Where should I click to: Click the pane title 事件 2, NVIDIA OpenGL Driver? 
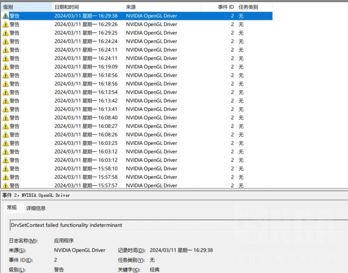click(x=36, y=195)
